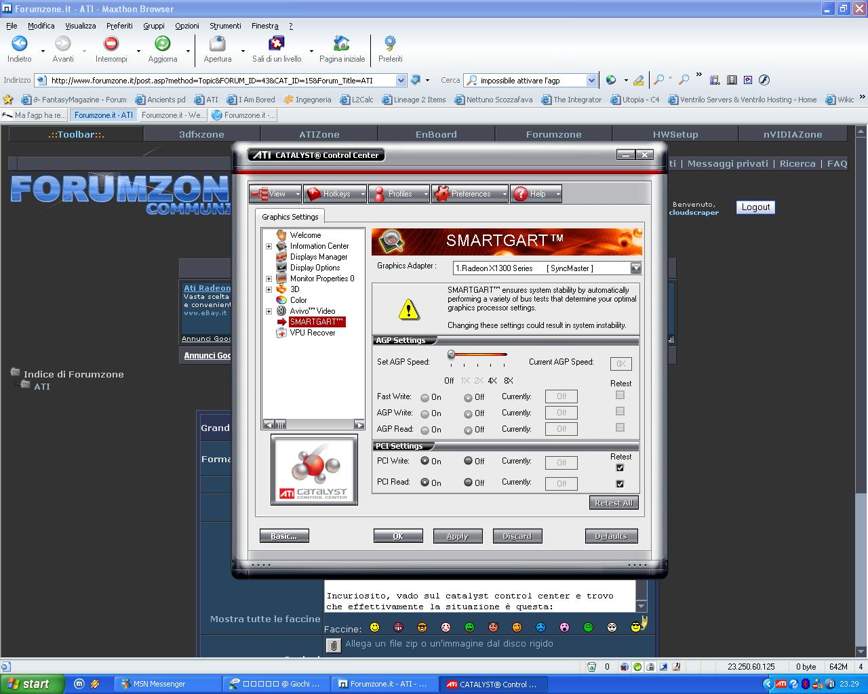This screenshot has height=694, width=868.
Task: Click the Retest All button
Action: pos(614,503)
